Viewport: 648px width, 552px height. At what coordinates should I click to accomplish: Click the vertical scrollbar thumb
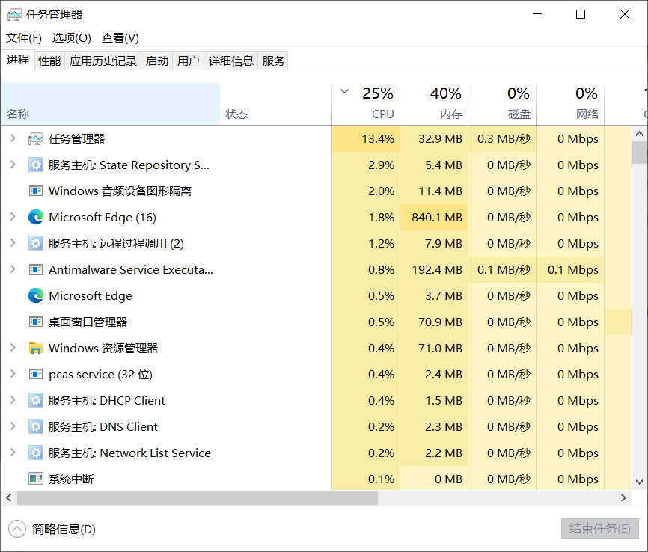639,153
